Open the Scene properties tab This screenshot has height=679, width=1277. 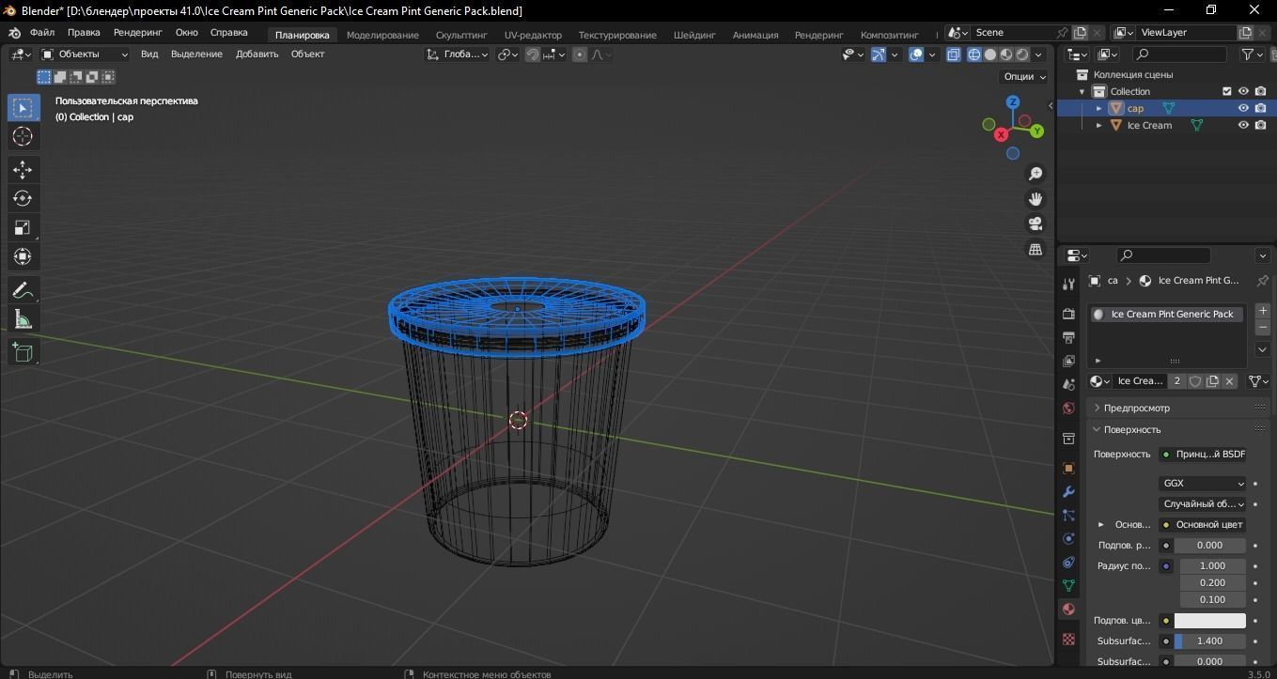click(x=1068, y=384)
